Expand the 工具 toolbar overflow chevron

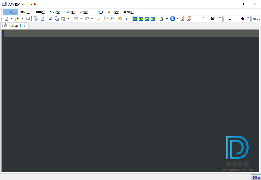point(235,17)
